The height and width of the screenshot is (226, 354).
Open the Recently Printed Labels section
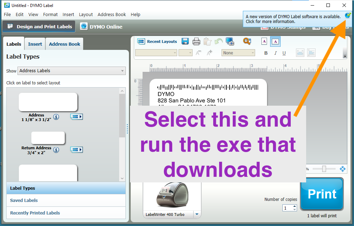(x=66, y=213)
